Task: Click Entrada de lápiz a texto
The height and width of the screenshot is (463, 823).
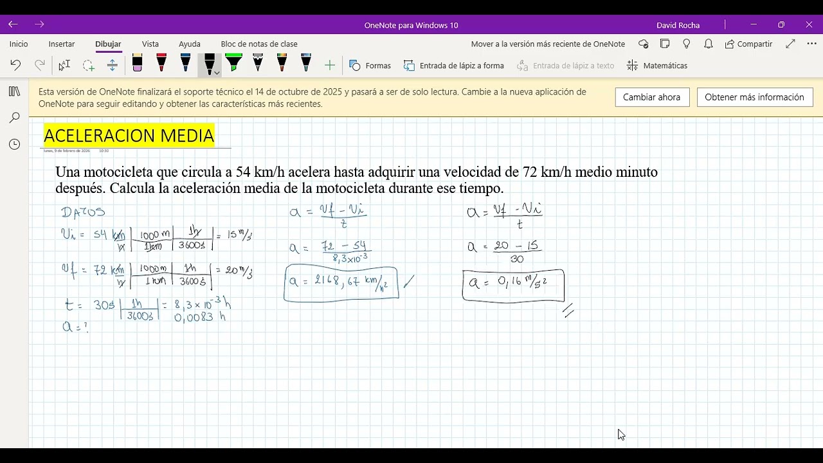Action: 566,66
